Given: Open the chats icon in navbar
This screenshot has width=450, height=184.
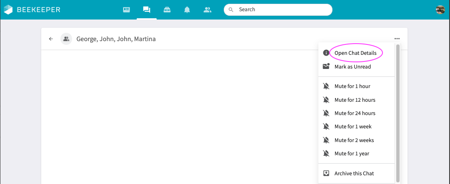Looking at the screenshot, I should 147,10.
